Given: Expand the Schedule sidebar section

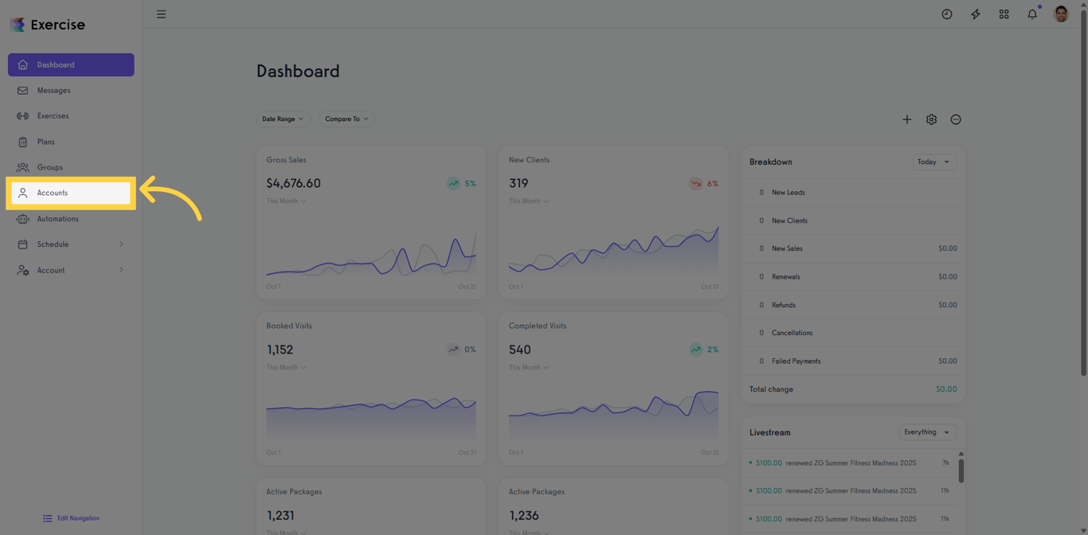Looking at the screenshot, I should click(52, 244).
